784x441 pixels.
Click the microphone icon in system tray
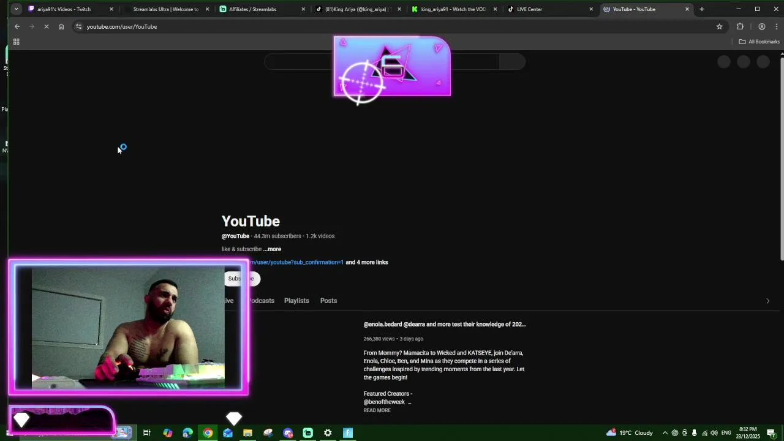tap(695, 433)
